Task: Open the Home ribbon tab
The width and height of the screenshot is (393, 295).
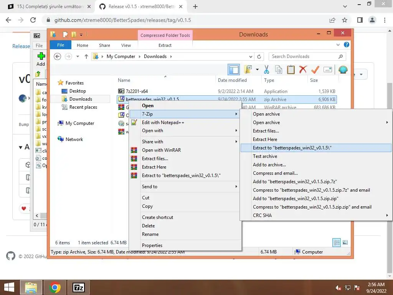Action: coord(82,45)
